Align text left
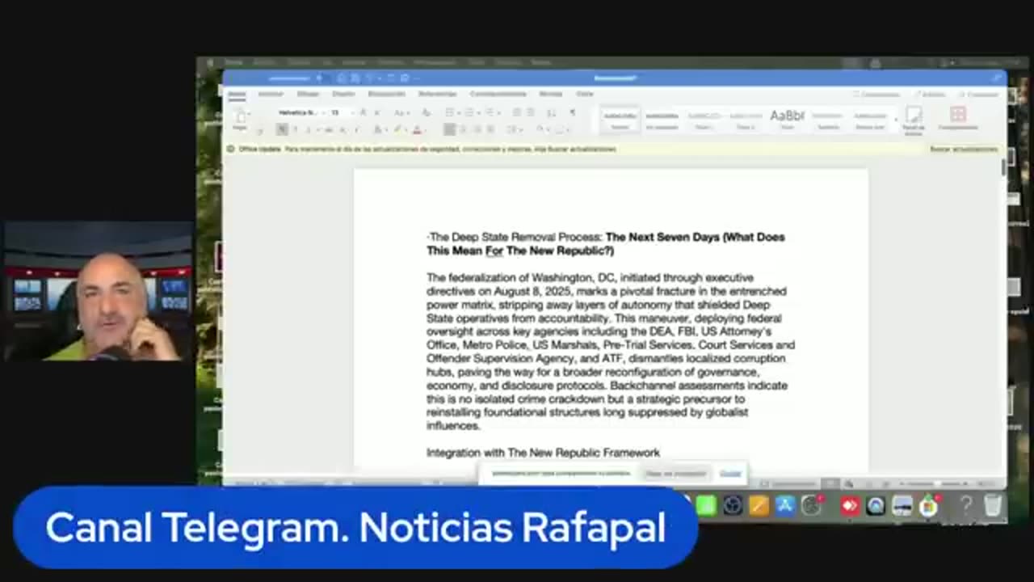This screenshot has width=1034, height=582. click(x=450, y=129)
